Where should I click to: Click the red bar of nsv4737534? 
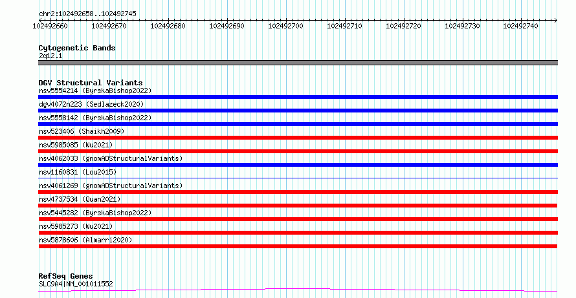click(298, 206)
